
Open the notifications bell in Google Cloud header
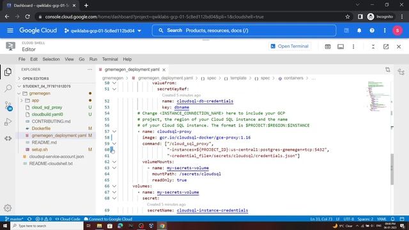[359, 31]
